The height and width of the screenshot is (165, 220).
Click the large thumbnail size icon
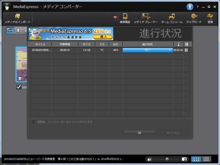(184, 159)
